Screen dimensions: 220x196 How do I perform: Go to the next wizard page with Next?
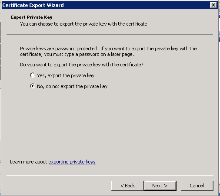160,186
